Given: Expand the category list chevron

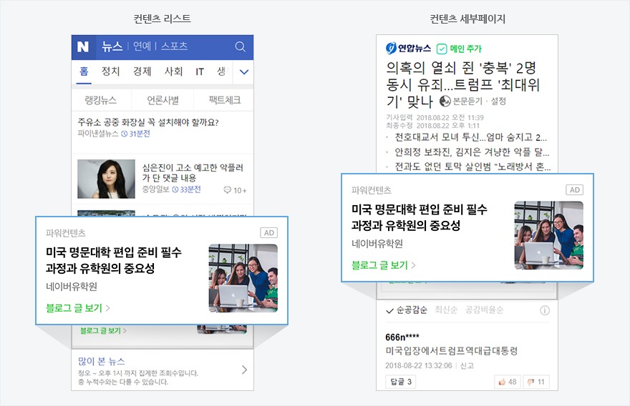Looking at the screenshot, I should (244, 71).
